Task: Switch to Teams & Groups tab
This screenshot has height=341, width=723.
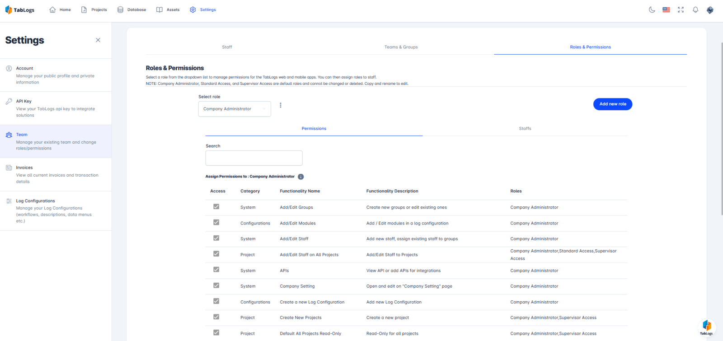Action: tap(401, 47)
